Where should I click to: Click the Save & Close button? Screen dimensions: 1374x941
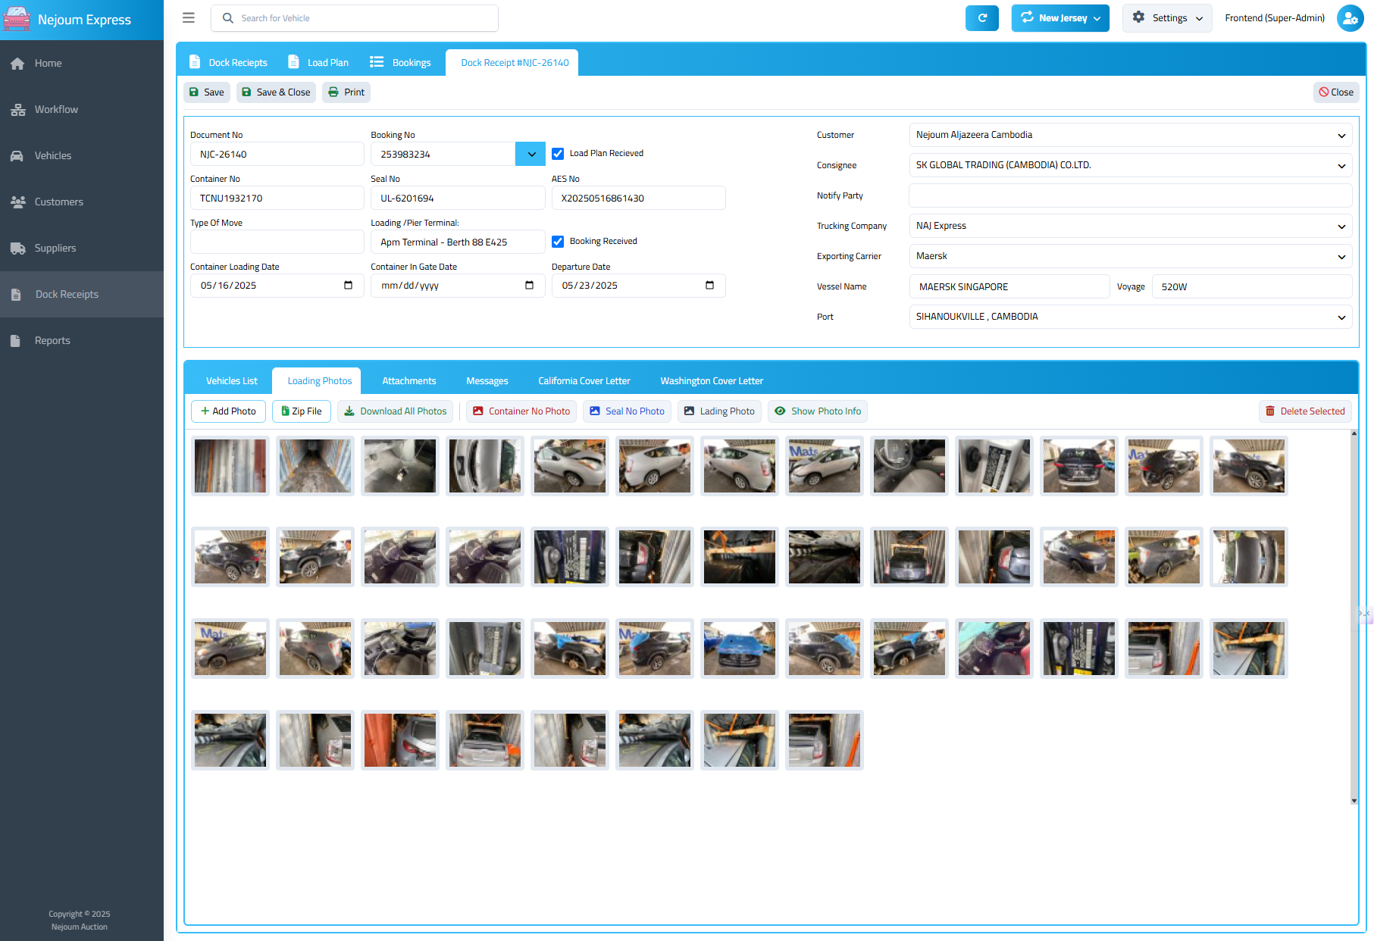(276, 92)
